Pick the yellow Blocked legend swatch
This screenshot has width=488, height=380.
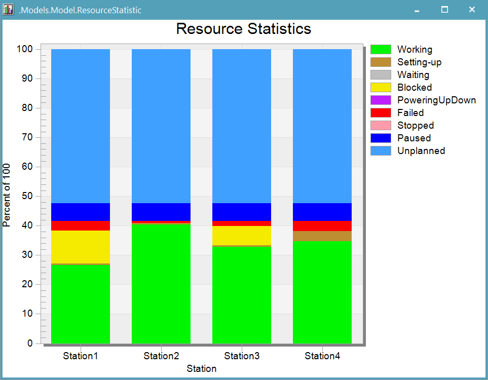coord(381,88)
